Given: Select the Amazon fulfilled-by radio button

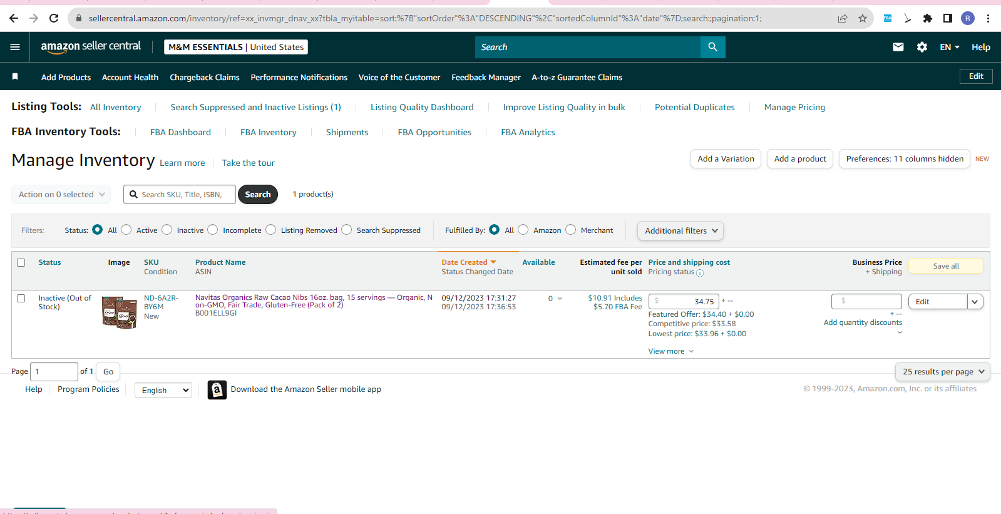Looking at the screenshot, I should point(523,230).
